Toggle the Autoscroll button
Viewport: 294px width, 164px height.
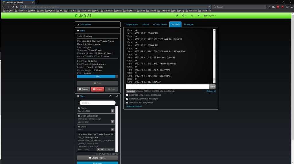[131, 91]
